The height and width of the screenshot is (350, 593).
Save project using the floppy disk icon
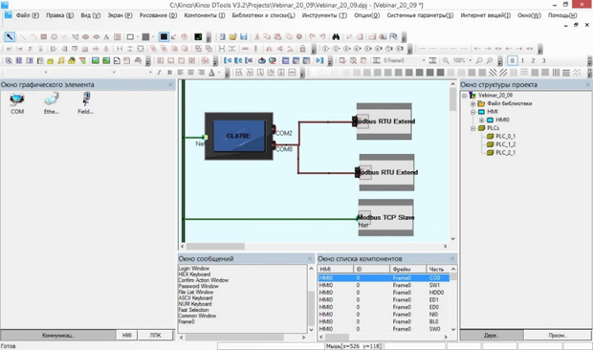tap(244, 36)
